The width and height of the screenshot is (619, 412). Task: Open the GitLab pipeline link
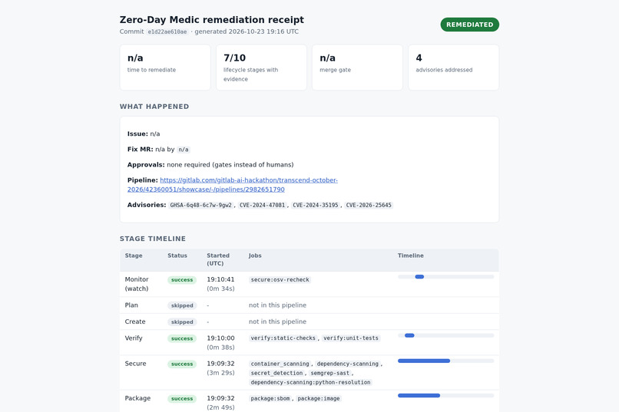[x=233, y=184]
